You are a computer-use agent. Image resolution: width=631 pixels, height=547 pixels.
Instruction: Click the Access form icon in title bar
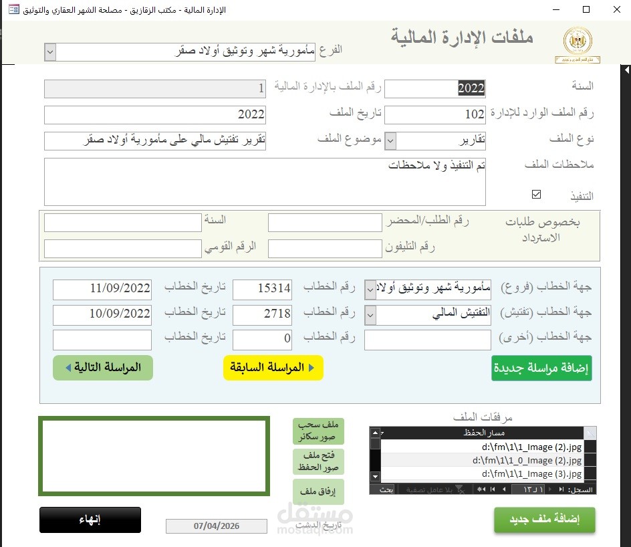[x=13, y=9]
